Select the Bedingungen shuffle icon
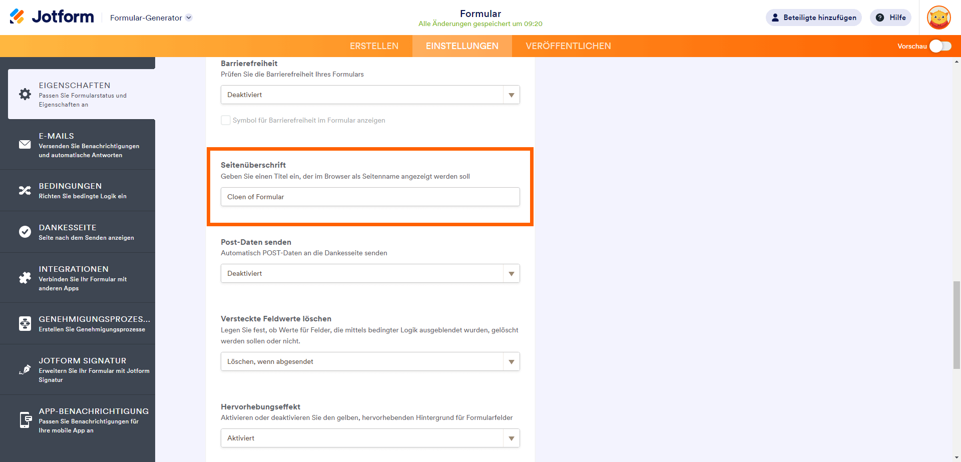Image resolution: width=961 pixels, height=462 pixels. click(x=25, y=191)
